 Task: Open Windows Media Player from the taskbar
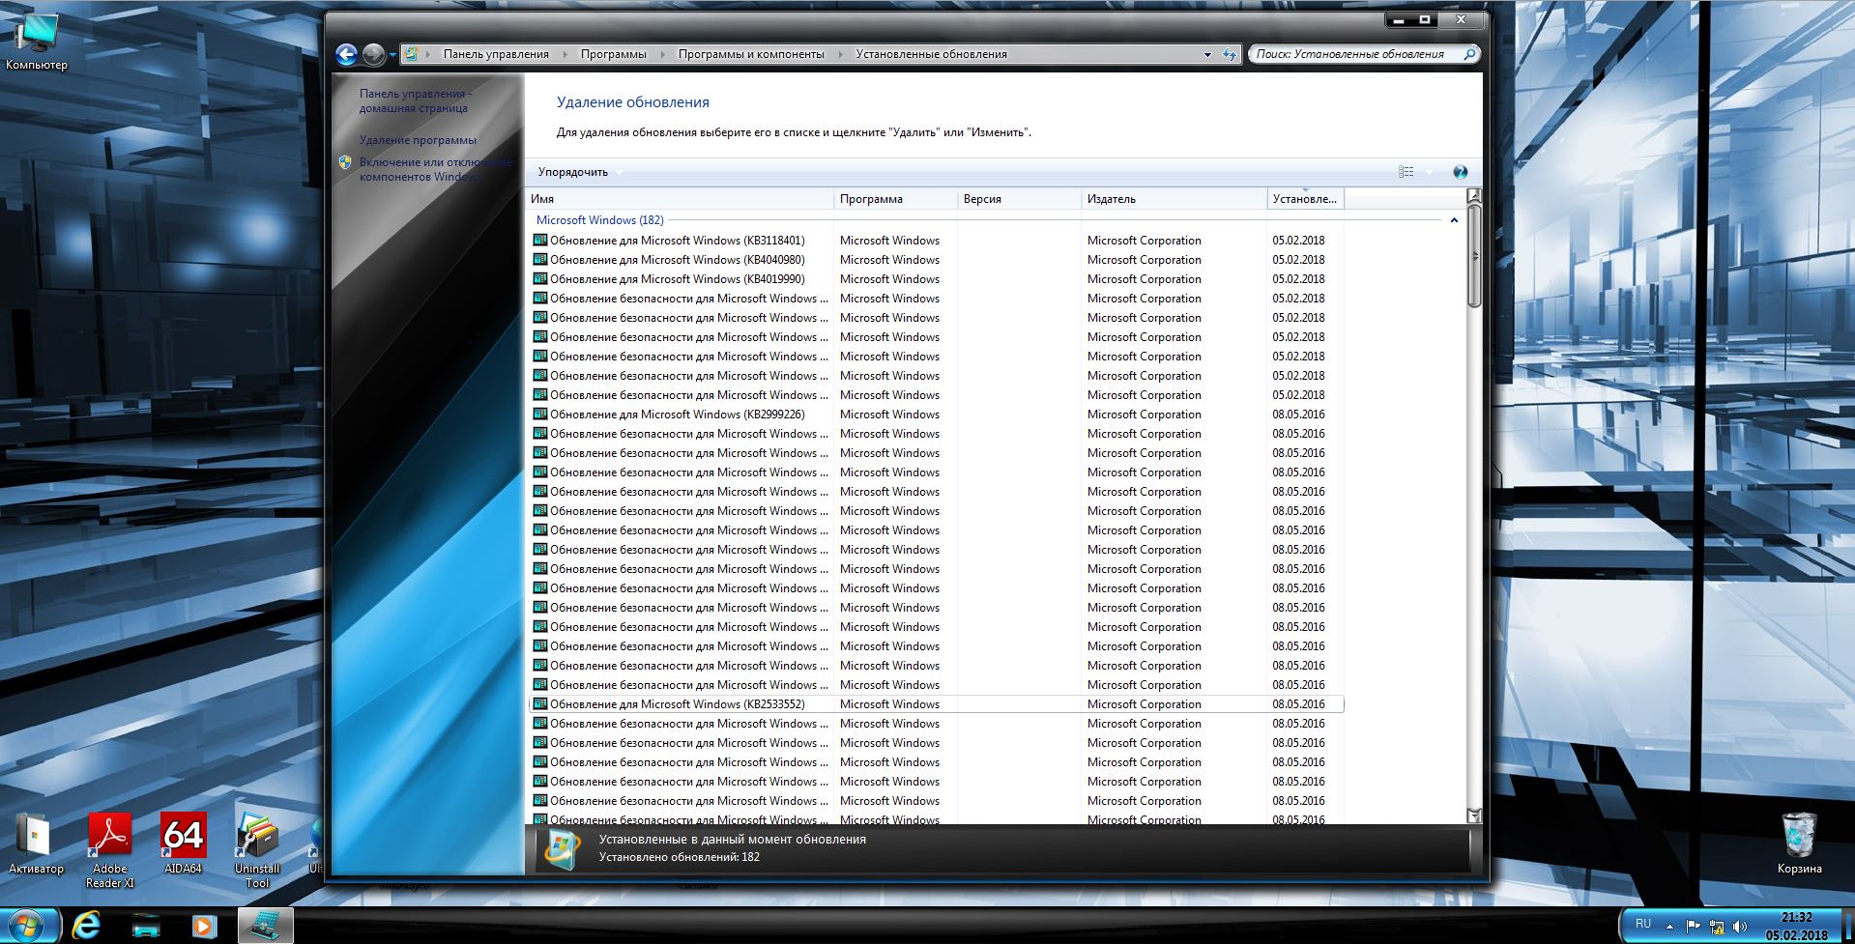tap(203, 926)
